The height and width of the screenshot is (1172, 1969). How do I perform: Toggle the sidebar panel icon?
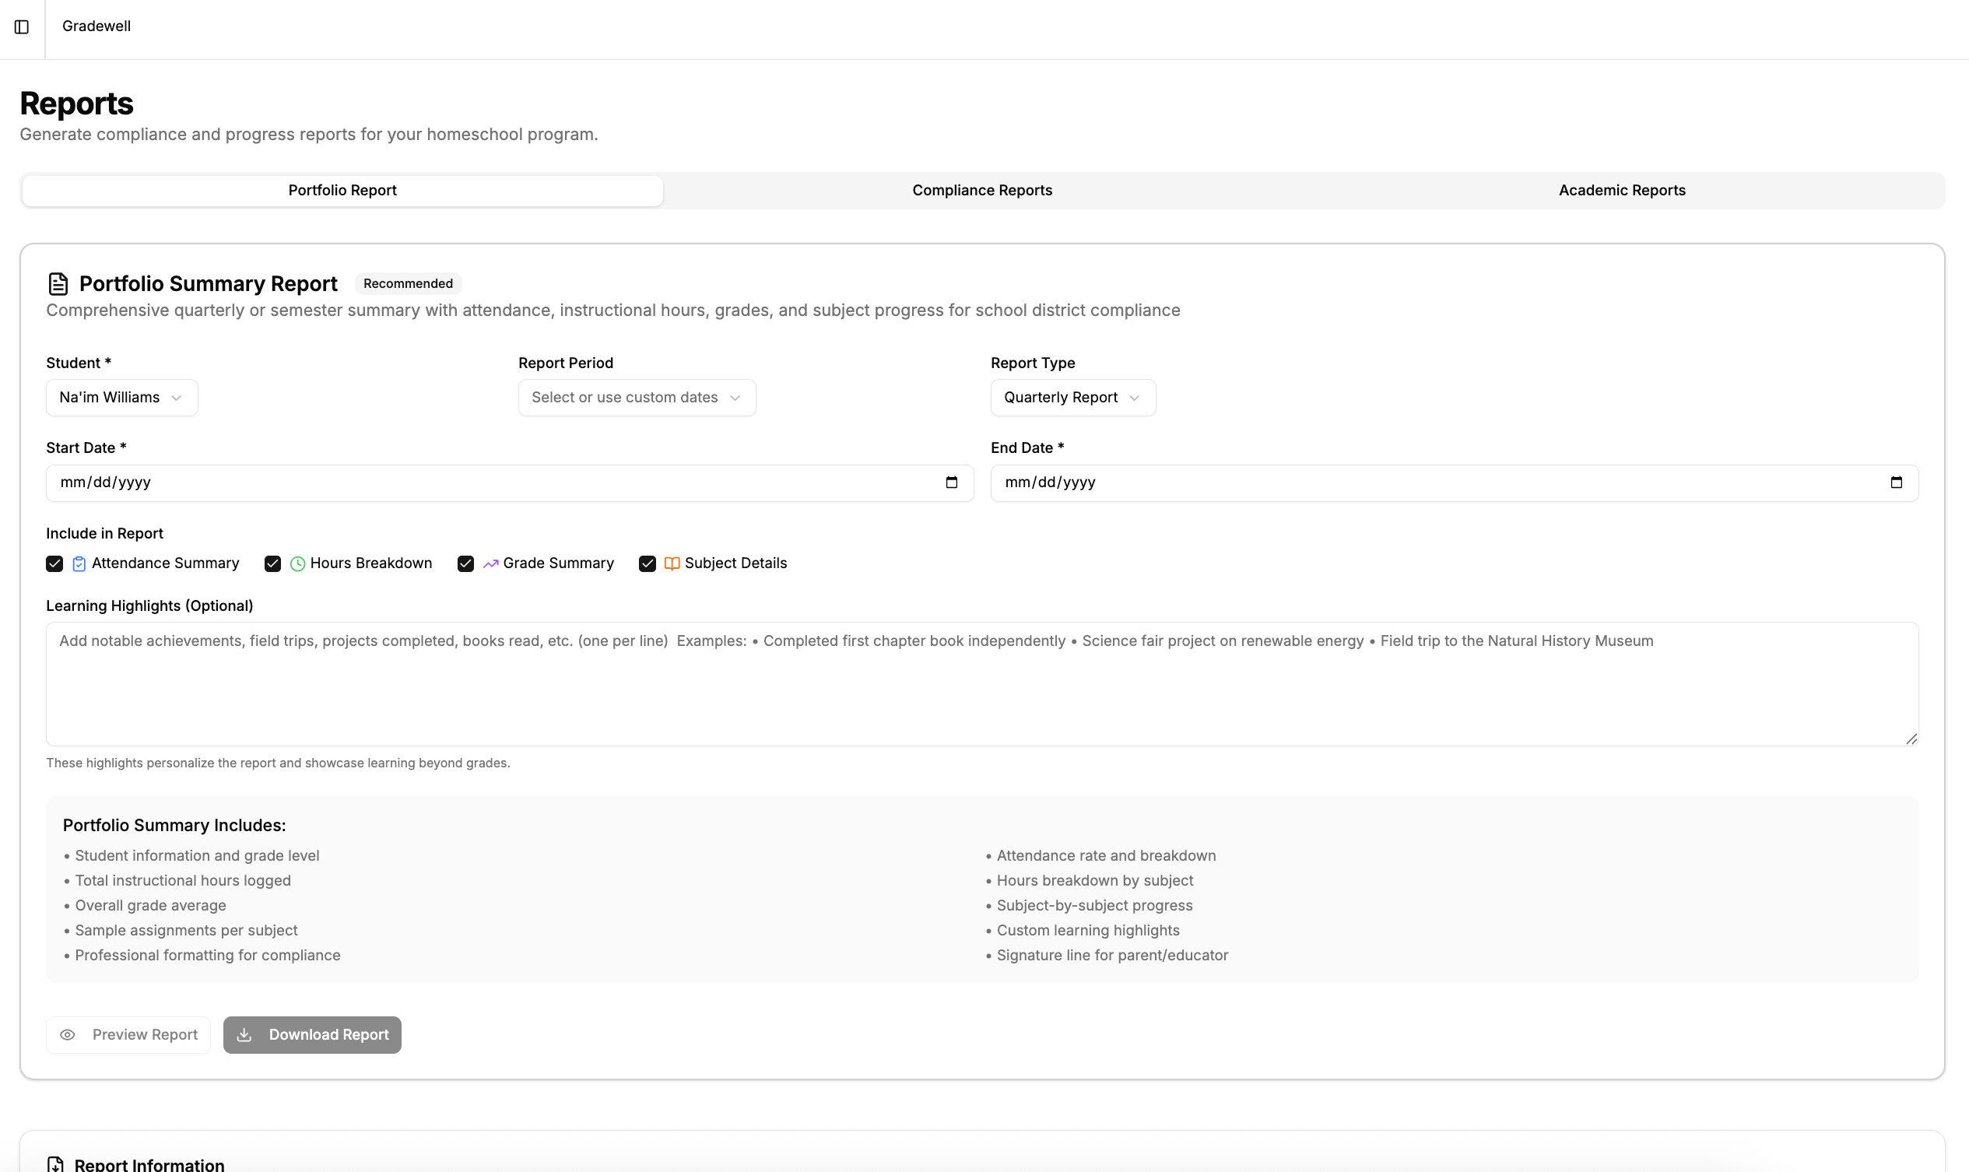click(x=21, y=28)
